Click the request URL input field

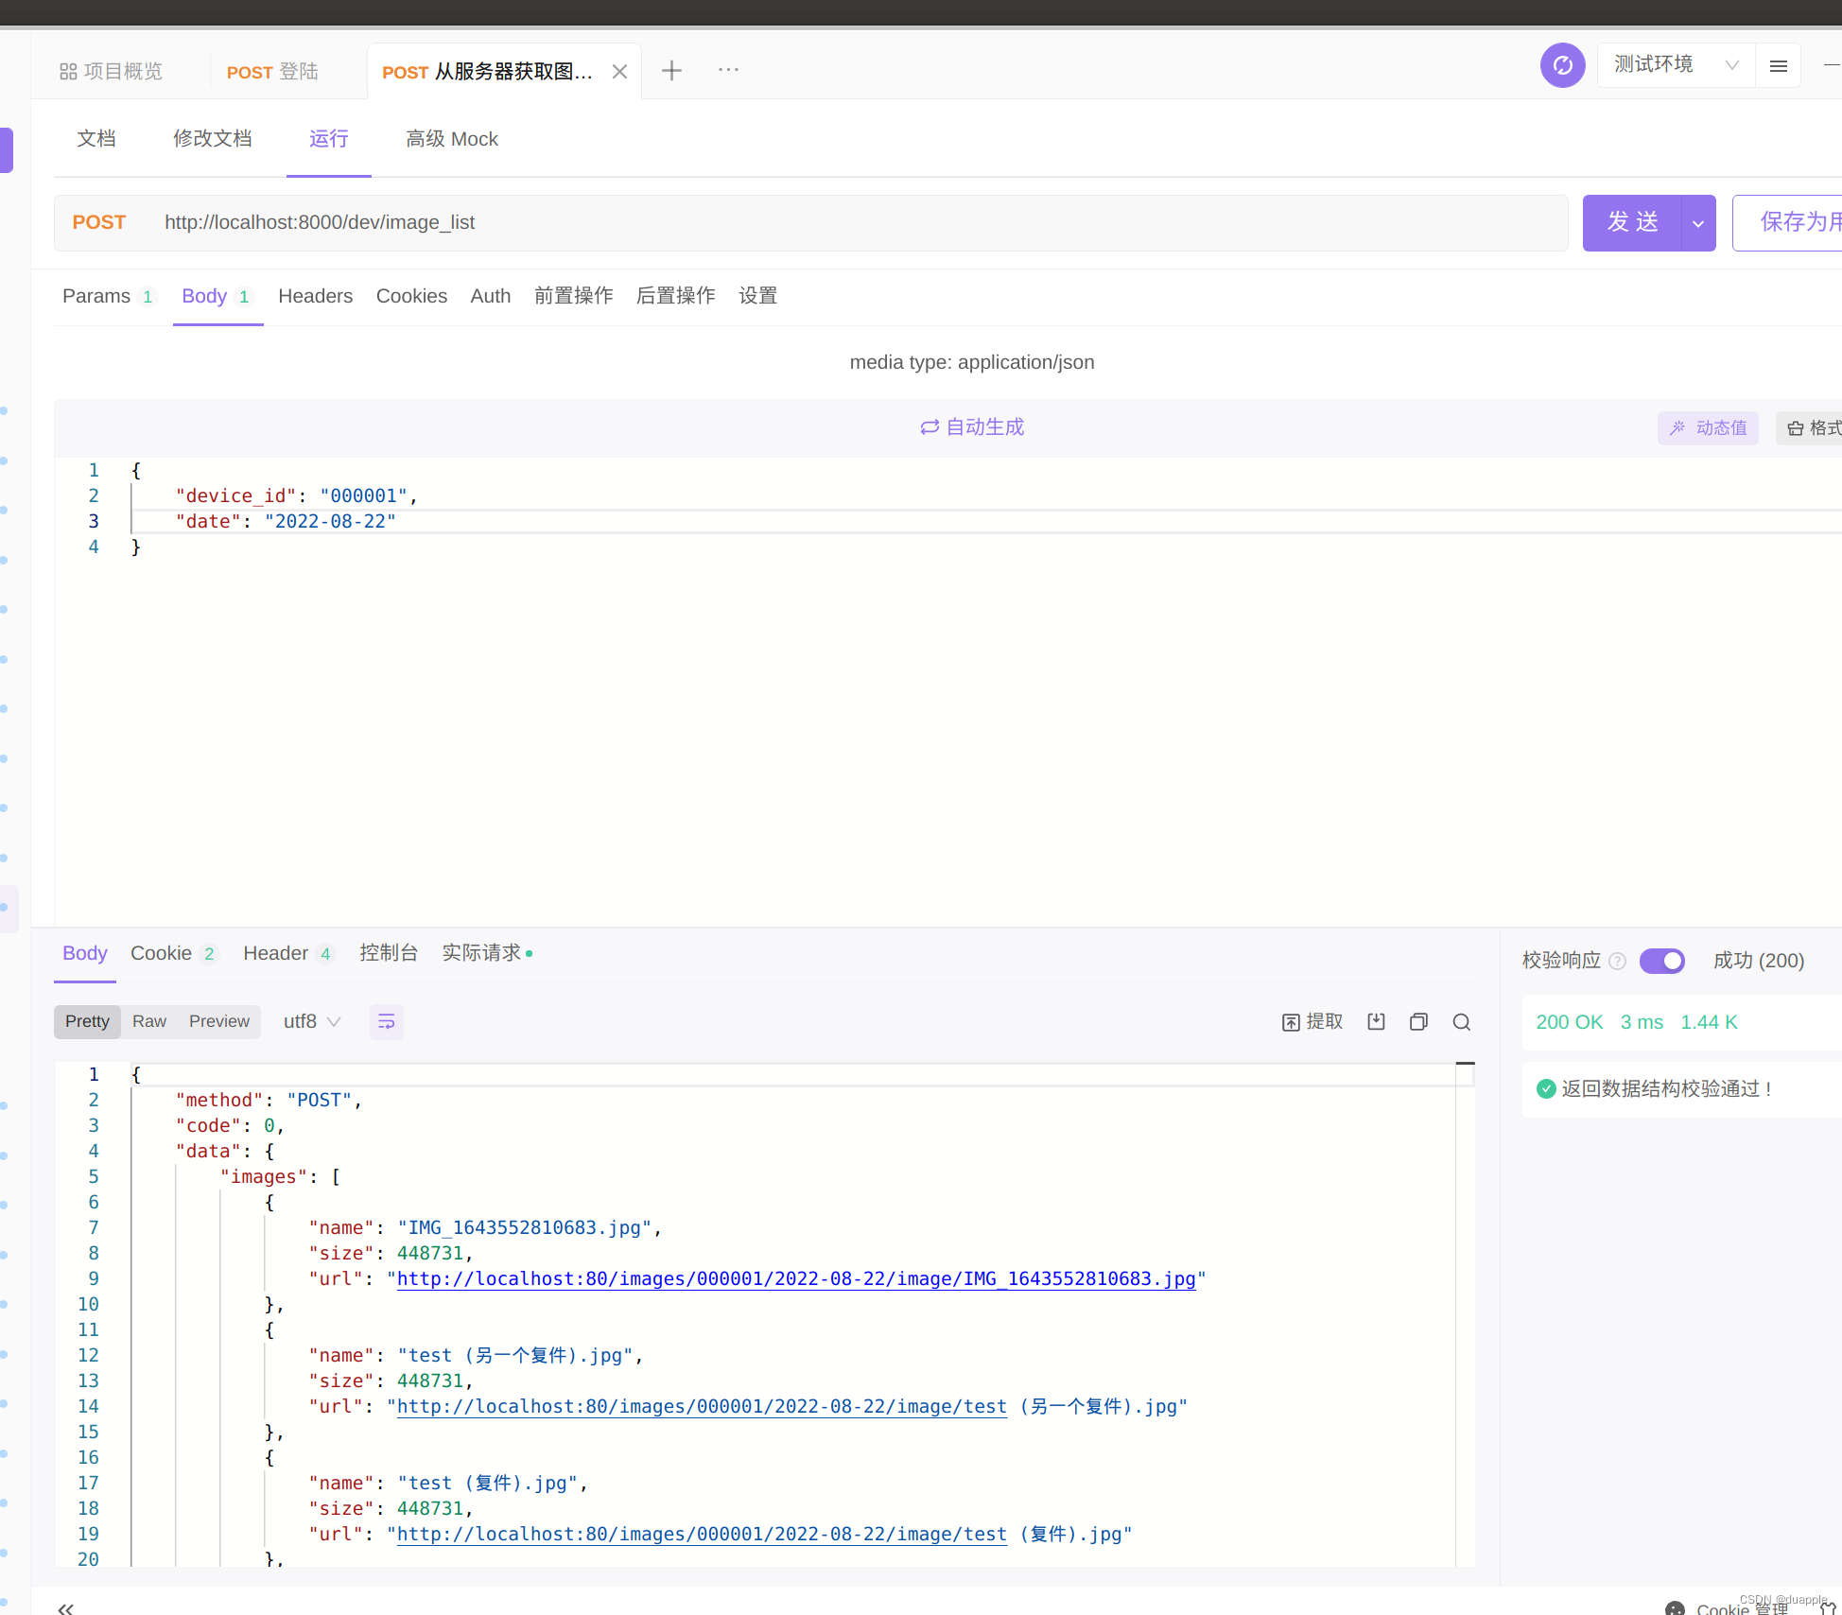(x=810, y=223)
